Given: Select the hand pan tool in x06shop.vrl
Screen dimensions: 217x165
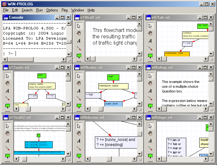Looking at the screenshot, I should pyautogui.click(x=150, y=83).
